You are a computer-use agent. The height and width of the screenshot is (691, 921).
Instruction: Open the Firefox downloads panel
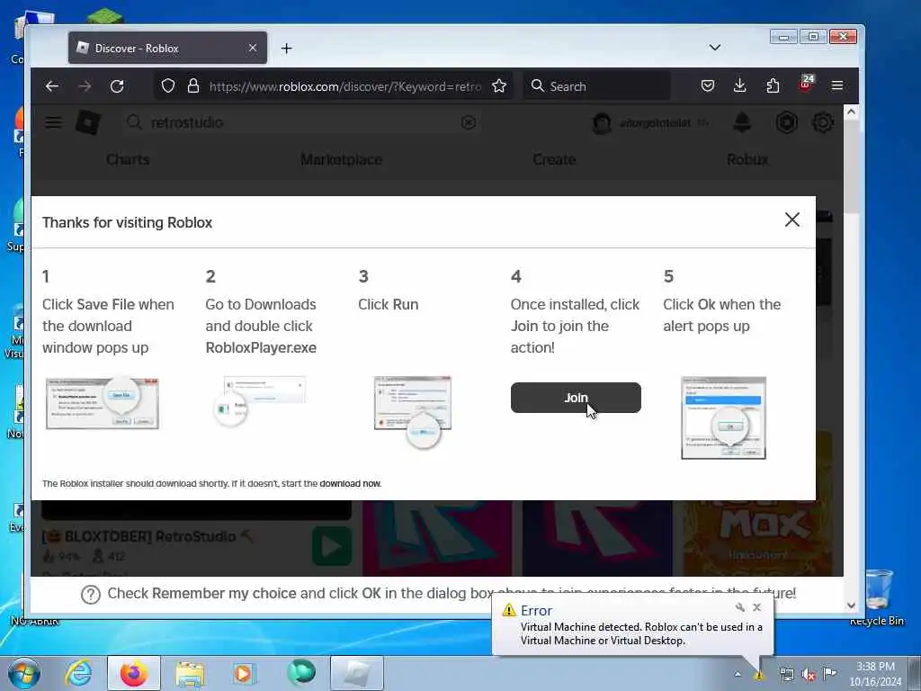[x=740, y=85]
